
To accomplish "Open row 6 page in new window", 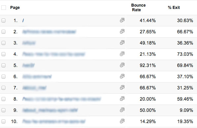I will (122, 76).
